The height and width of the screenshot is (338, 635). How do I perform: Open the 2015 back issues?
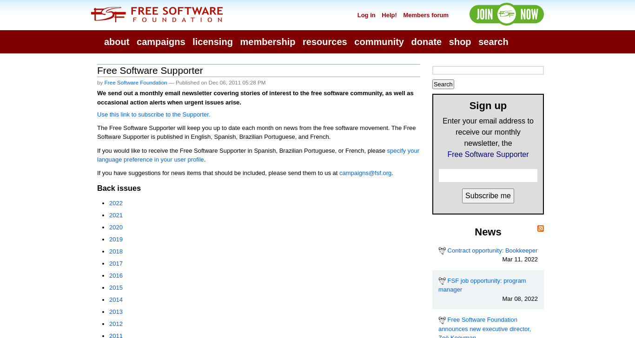tap(116, 288)
